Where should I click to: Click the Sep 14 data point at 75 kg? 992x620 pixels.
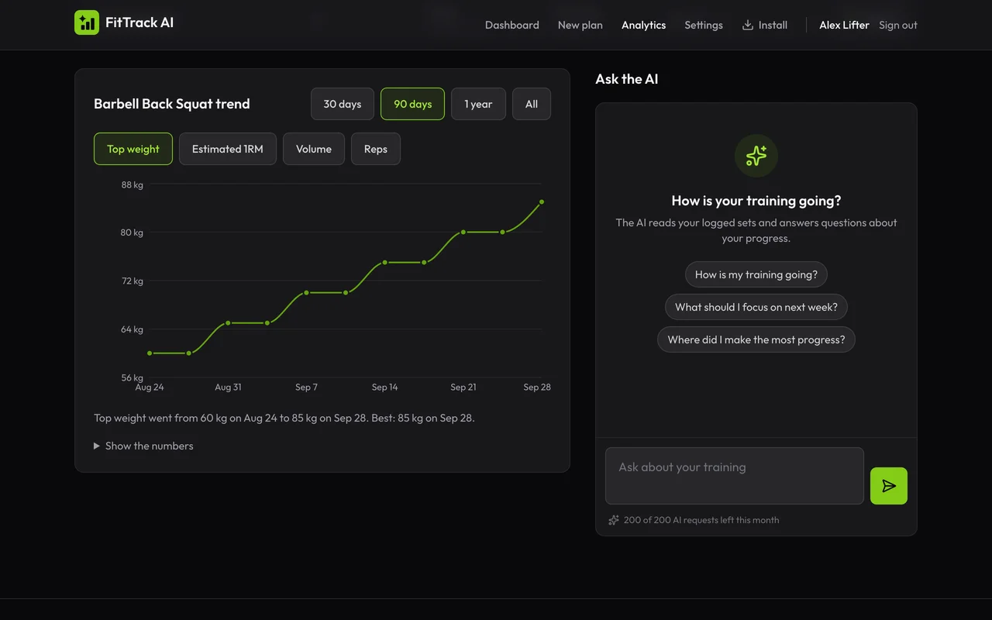385,263
